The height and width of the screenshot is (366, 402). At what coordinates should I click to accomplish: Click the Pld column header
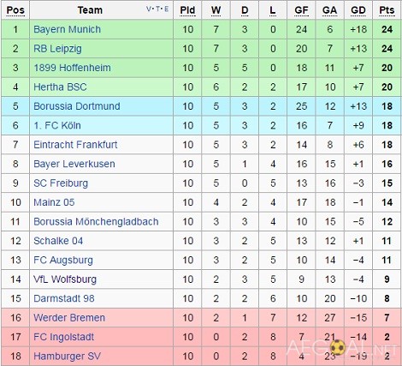pos(187,10)
